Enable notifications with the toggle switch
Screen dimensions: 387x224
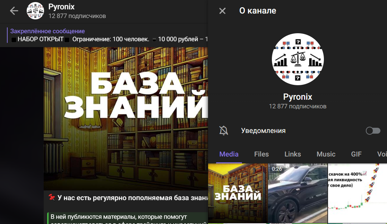373,131
